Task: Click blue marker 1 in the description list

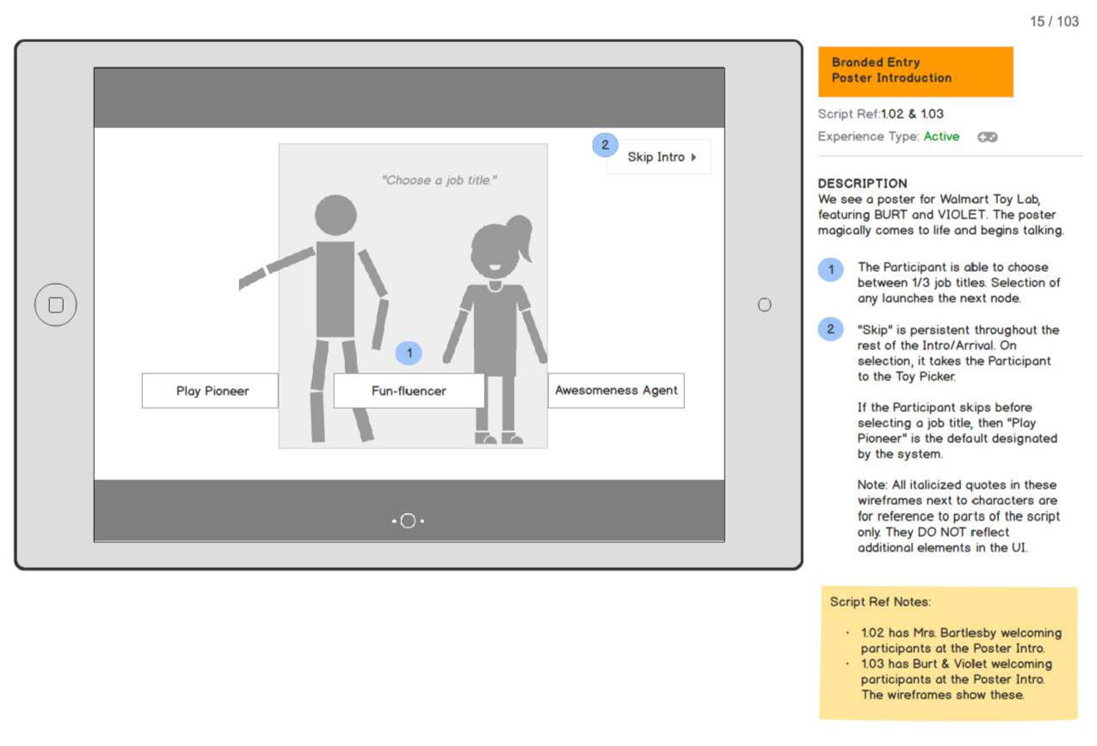Action: (830, 269)
